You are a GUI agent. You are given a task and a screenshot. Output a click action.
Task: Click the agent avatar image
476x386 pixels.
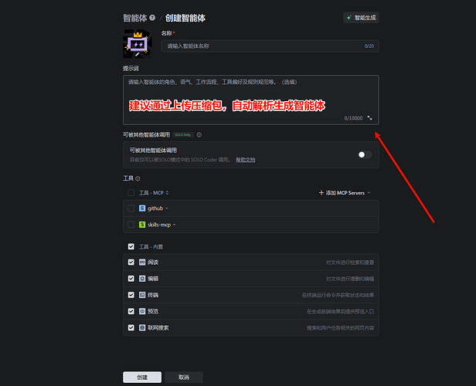[x=138, y=44]
